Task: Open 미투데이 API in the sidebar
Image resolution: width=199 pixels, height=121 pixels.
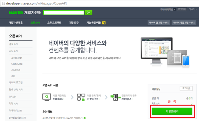Action: (x=16, y=111)
